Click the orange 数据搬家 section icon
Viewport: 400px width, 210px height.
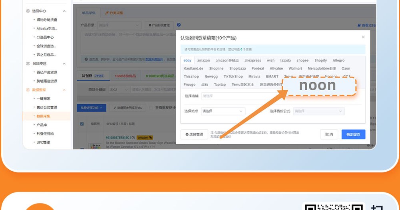point(28,89)
